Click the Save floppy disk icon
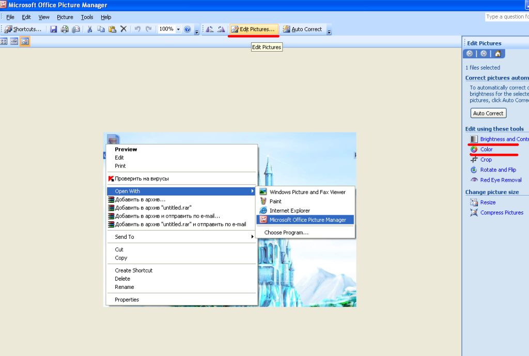 pos(53,29)
